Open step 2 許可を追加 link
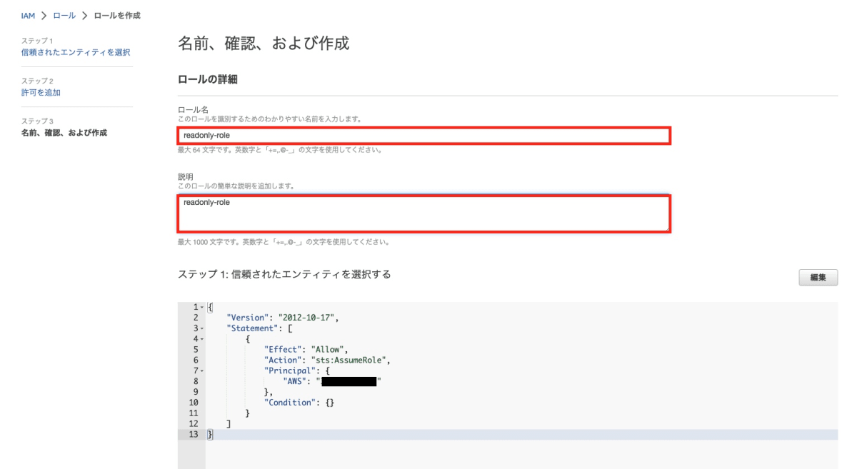Image resolution: width=857 pixels, height=469 pixels. coord(41,92)
